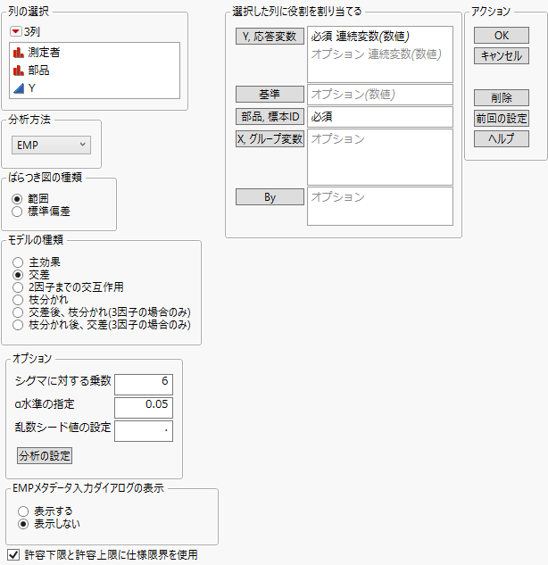The width and height of the screenshot is (548, 565).
Task: Select 交差後、枝分かれ(3因子の場合のみ) option
Action: (18, 312)
